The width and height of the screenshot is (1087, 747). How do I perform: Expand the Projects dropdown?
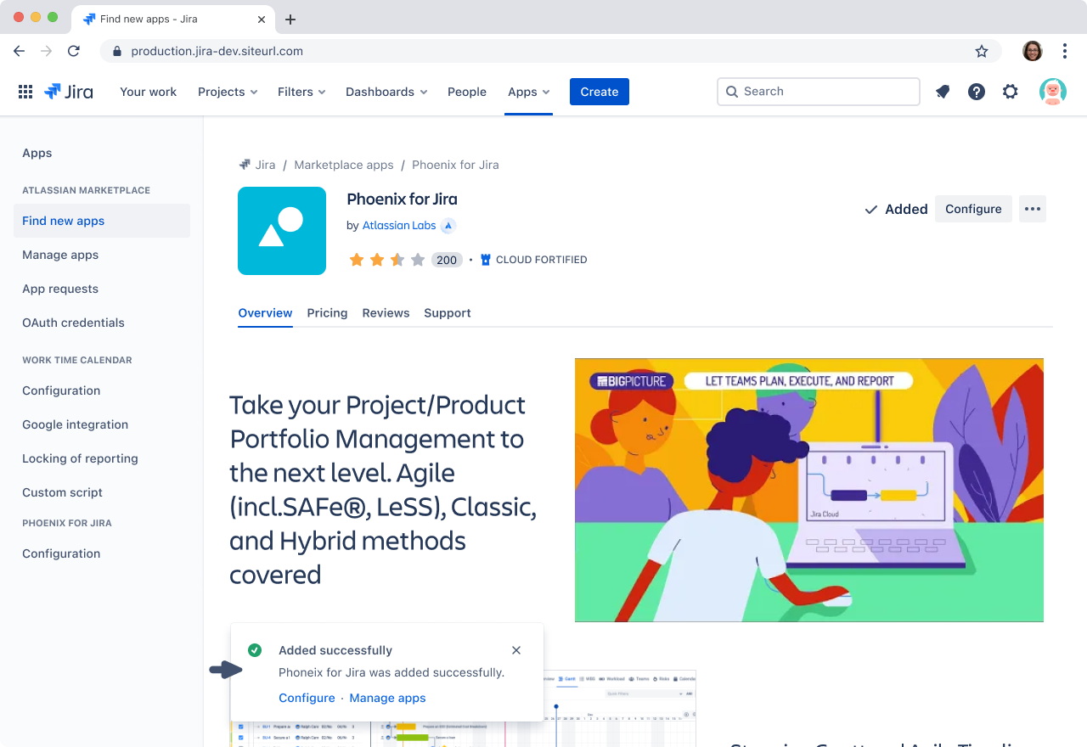click(x=227, y=91)
